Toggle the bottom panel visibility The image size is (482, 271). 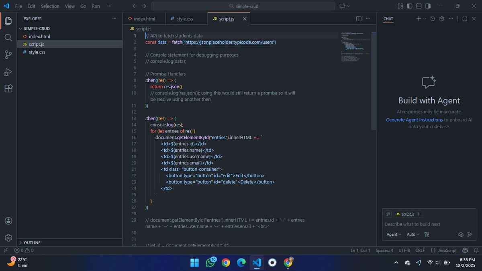418,6
